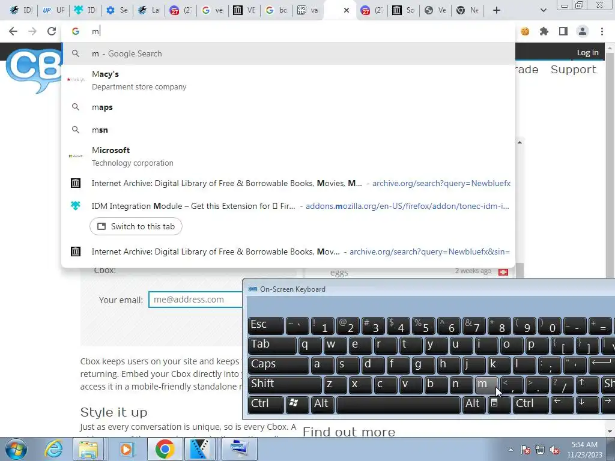The width and height of the screenshot is (615, 461).
Task: Toggle Caps key on On-Screen Keyboard
Action: tap(278, 364)
